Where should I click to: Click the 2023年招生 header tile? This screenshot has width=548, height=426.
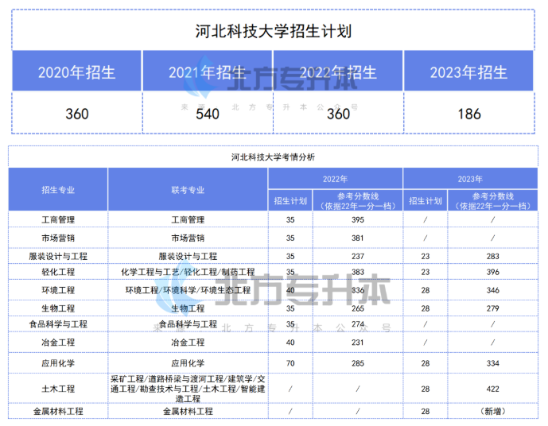pyautogui.click(x=468, y=72)
